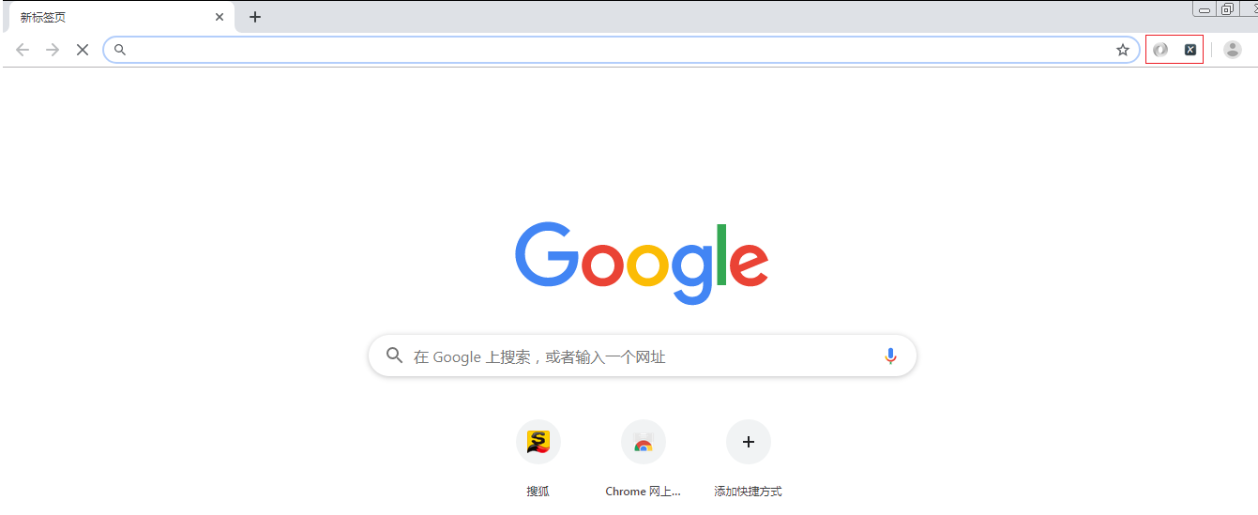1258x515 pixels.
Task: Open the dark X extension icon
Action: click(1190, 50)
